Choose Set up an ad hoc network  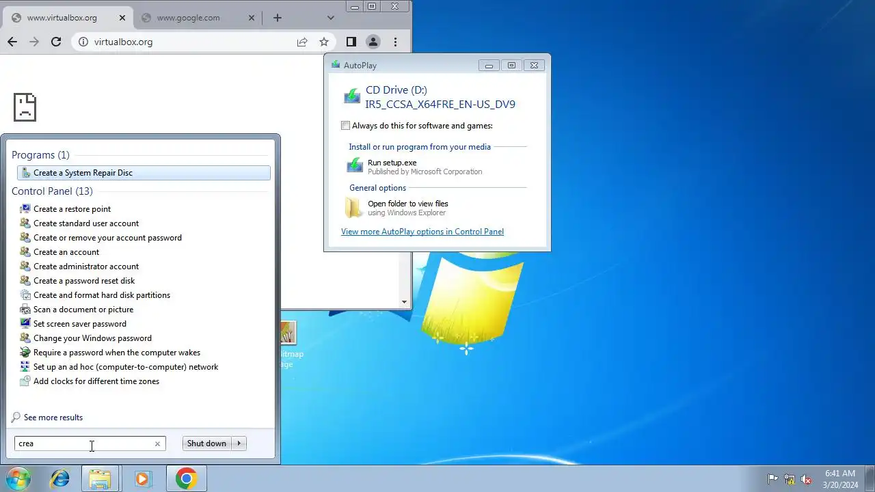(126, 367)
